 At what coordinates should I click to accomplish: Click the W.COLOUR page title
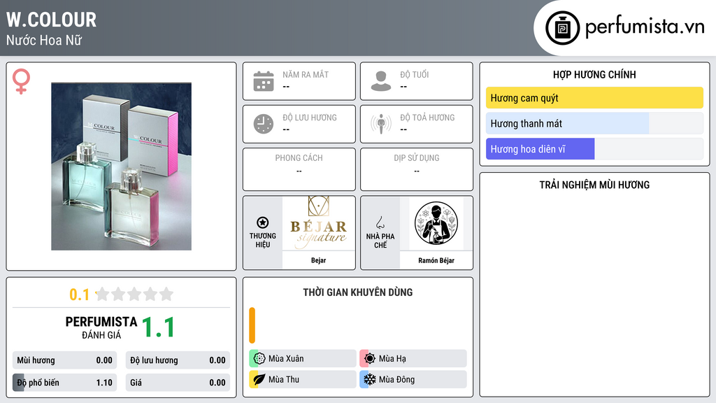51,20
